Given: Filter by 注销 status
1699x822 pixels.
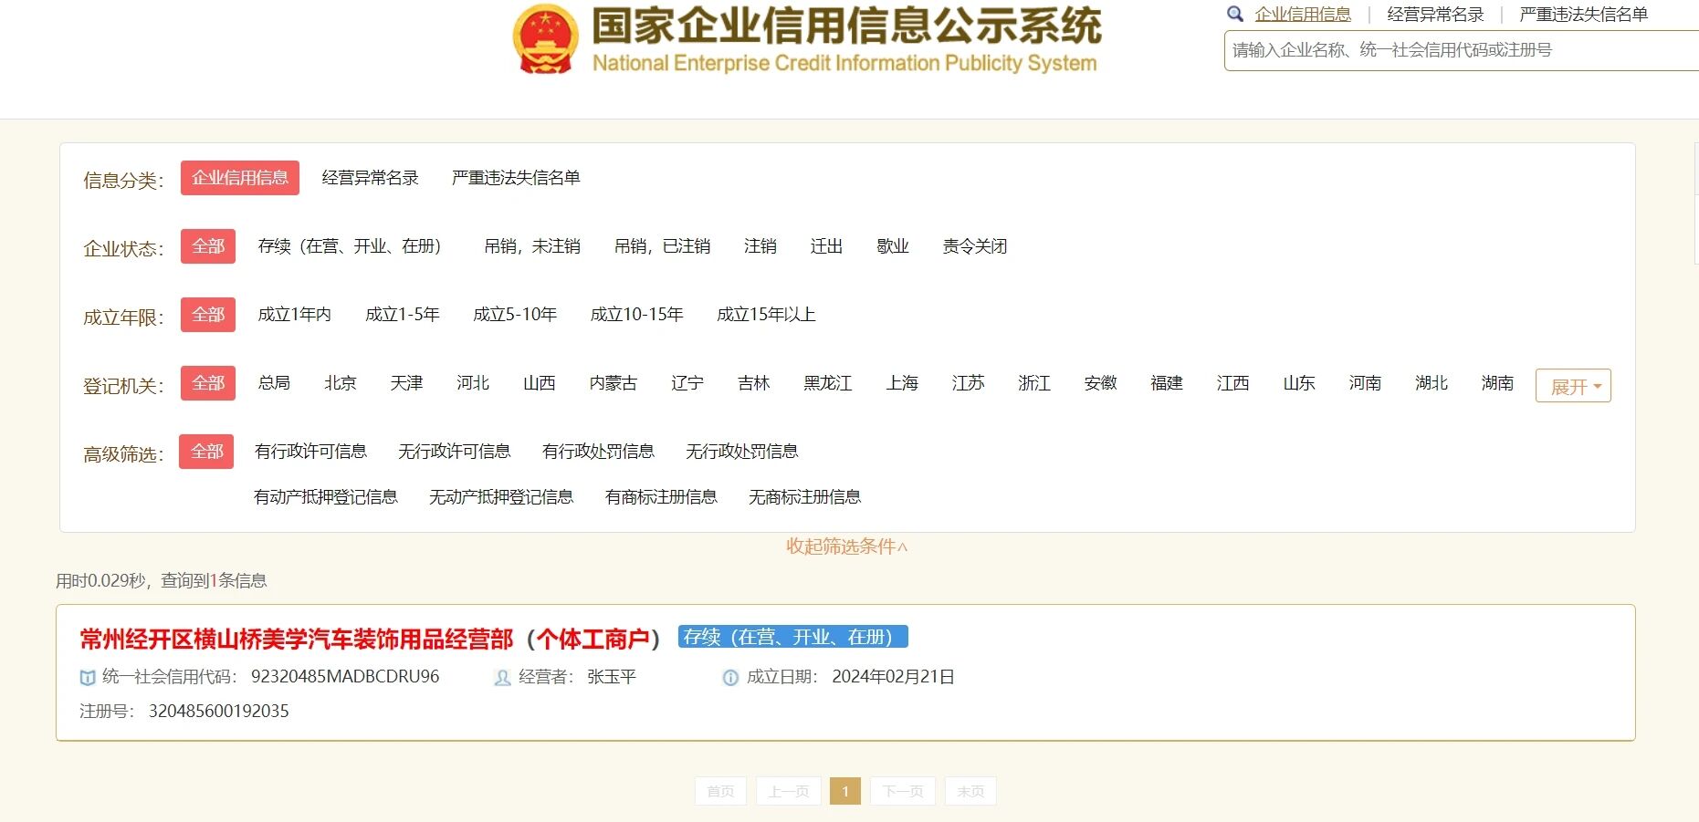Looking at the screenshot, I should point(760,246).
